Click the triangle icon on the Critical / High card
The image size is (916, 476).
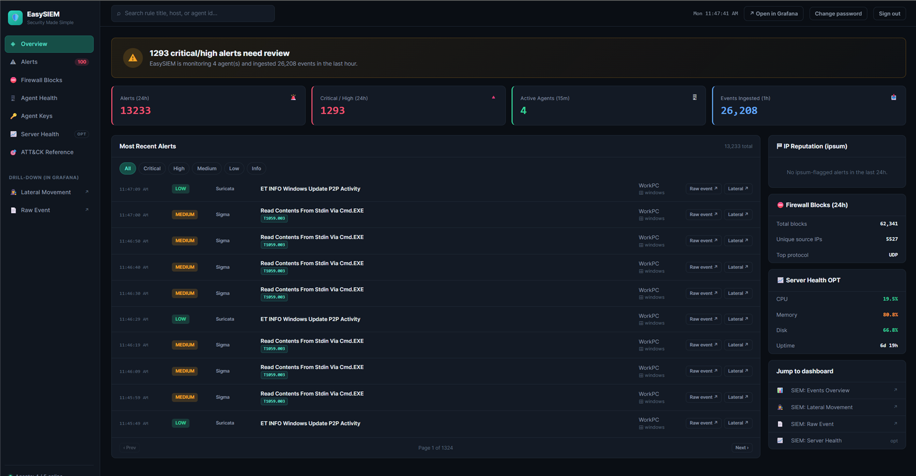493,98
